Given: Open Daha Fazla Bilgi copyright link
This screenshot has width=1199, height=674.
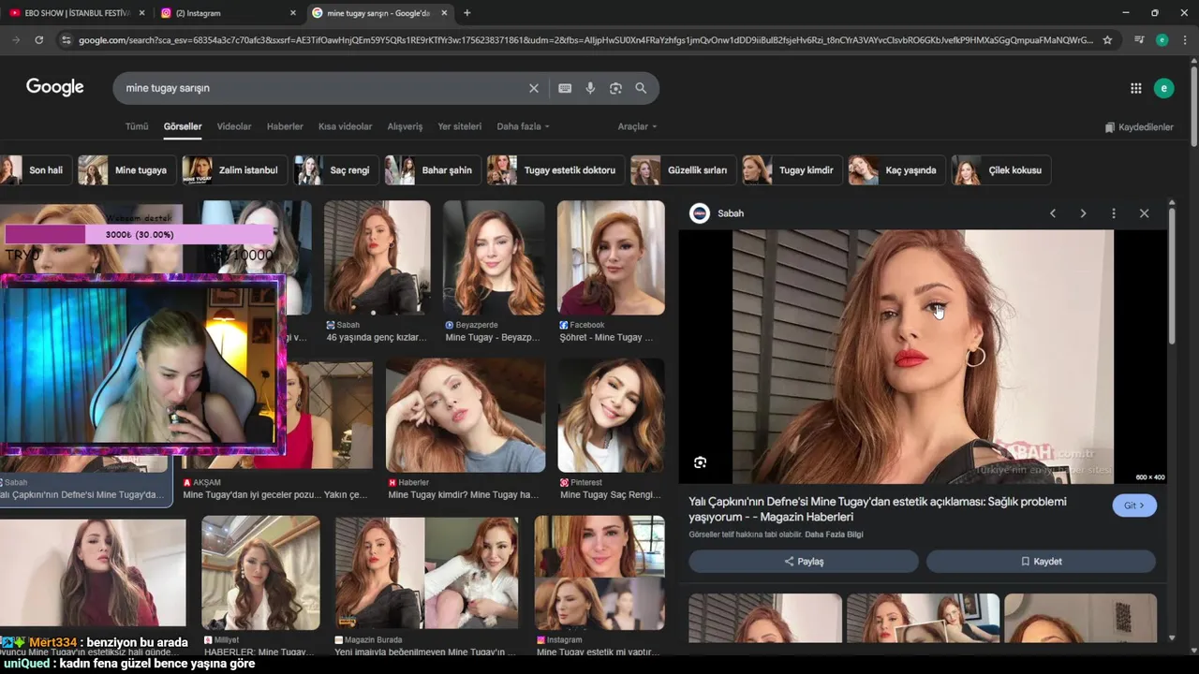Looking at the screenshot, I should tap(834, 535).
